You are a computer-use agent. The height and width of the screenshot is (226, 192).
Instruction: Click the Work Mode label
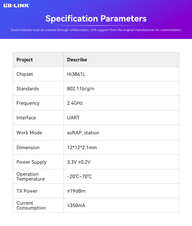pyautogui.click(x=29, y=133)
